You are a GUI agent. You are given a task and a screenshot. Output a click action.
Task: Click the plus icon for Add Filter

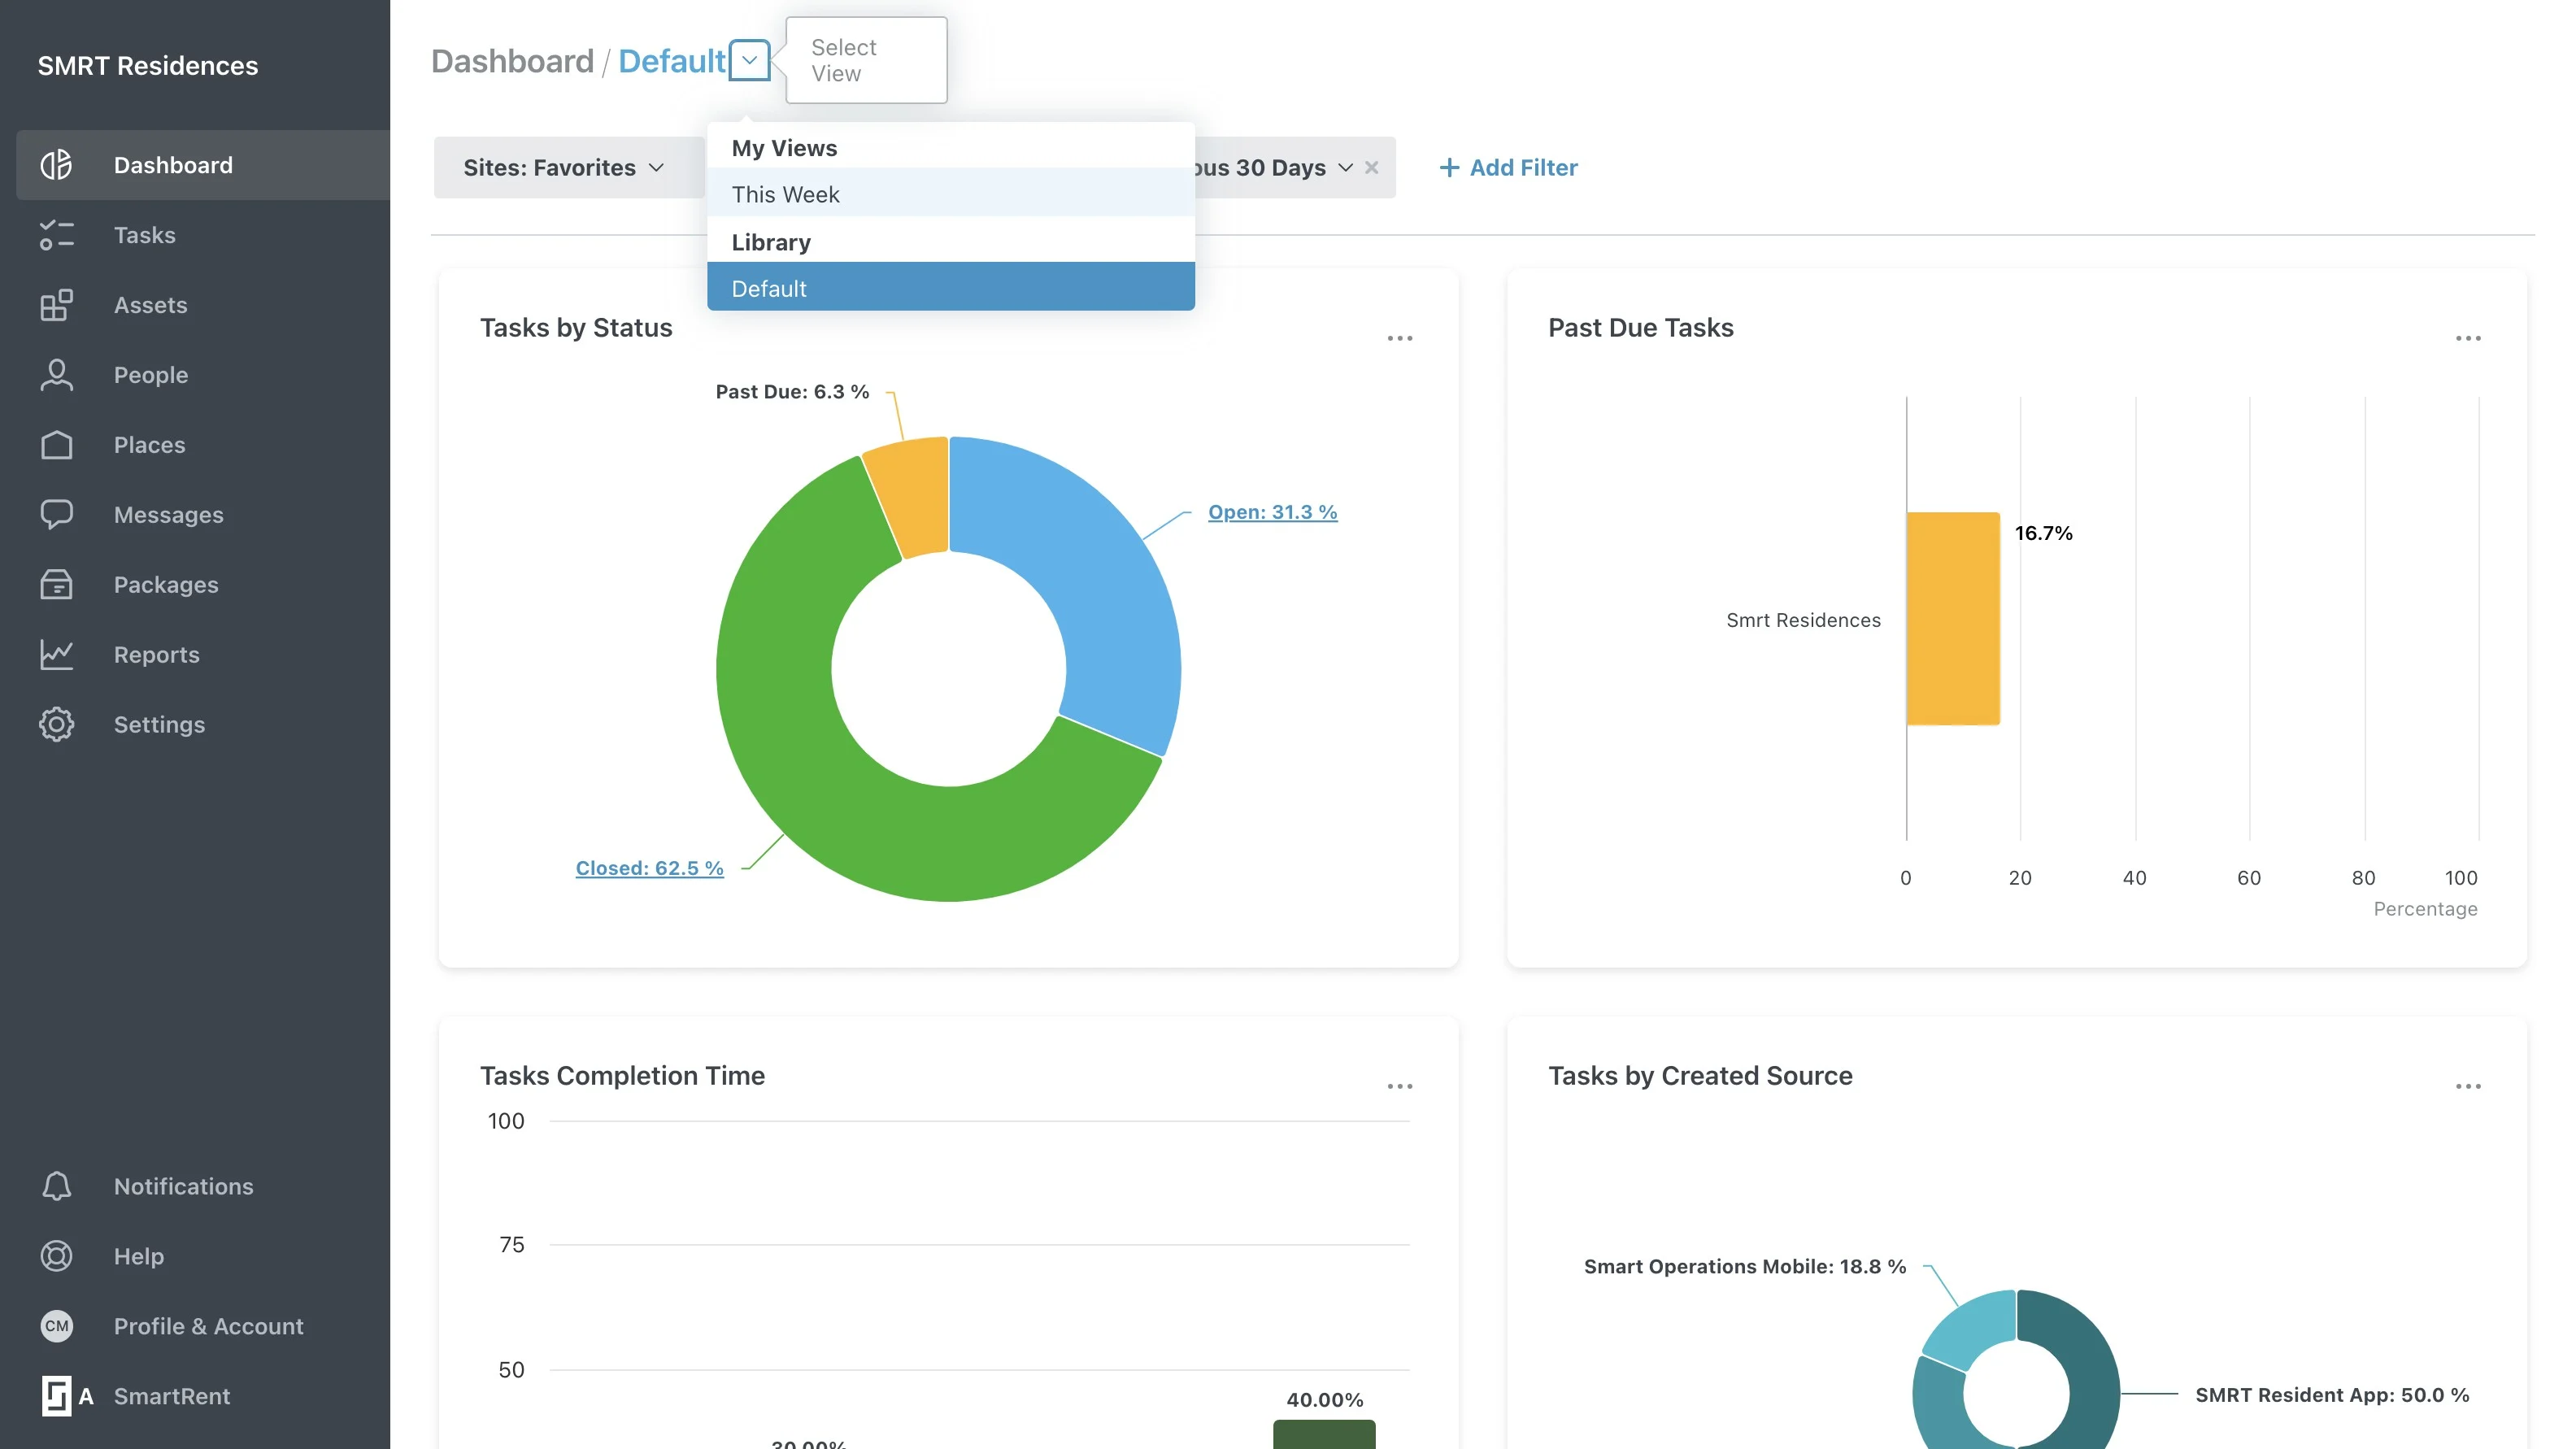pyautogui.click(x=1448, y=167)
